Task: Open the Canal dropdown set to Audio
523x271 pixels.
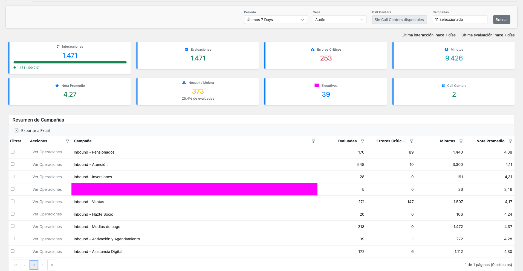Action: 339,19
